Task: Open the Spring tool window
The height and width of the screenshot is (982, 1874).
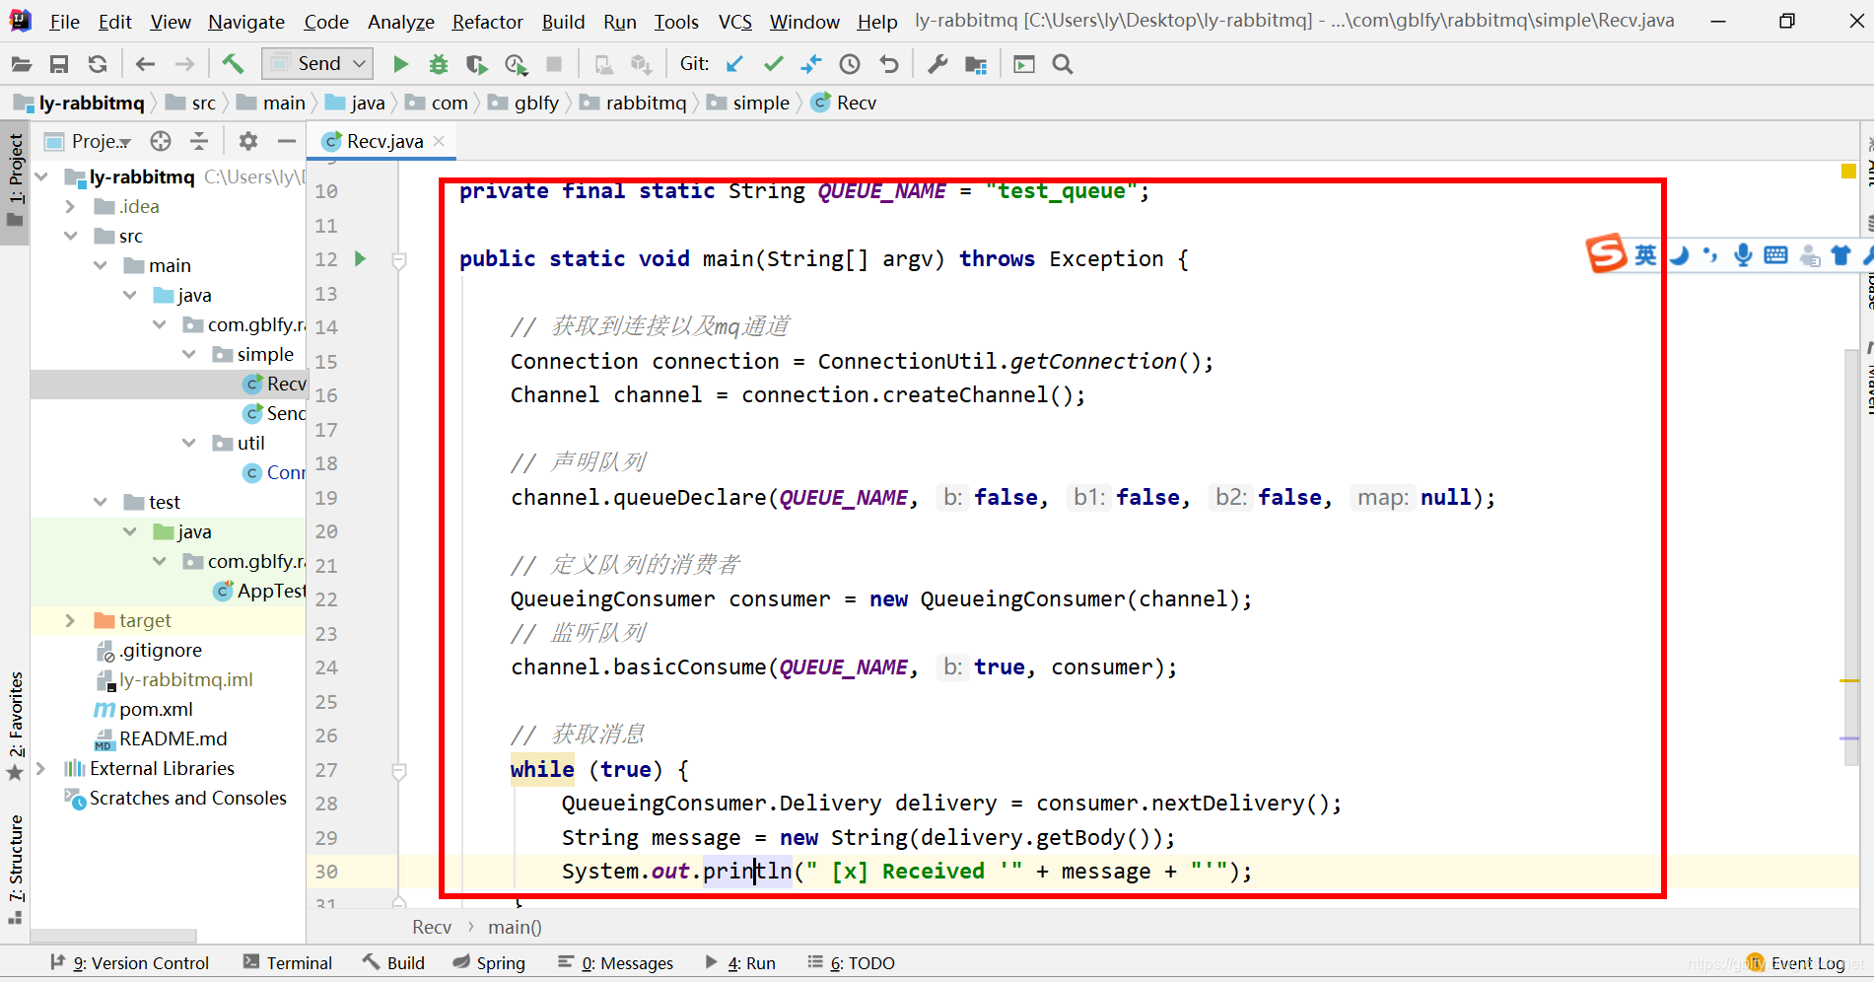Action: point(490,963)
